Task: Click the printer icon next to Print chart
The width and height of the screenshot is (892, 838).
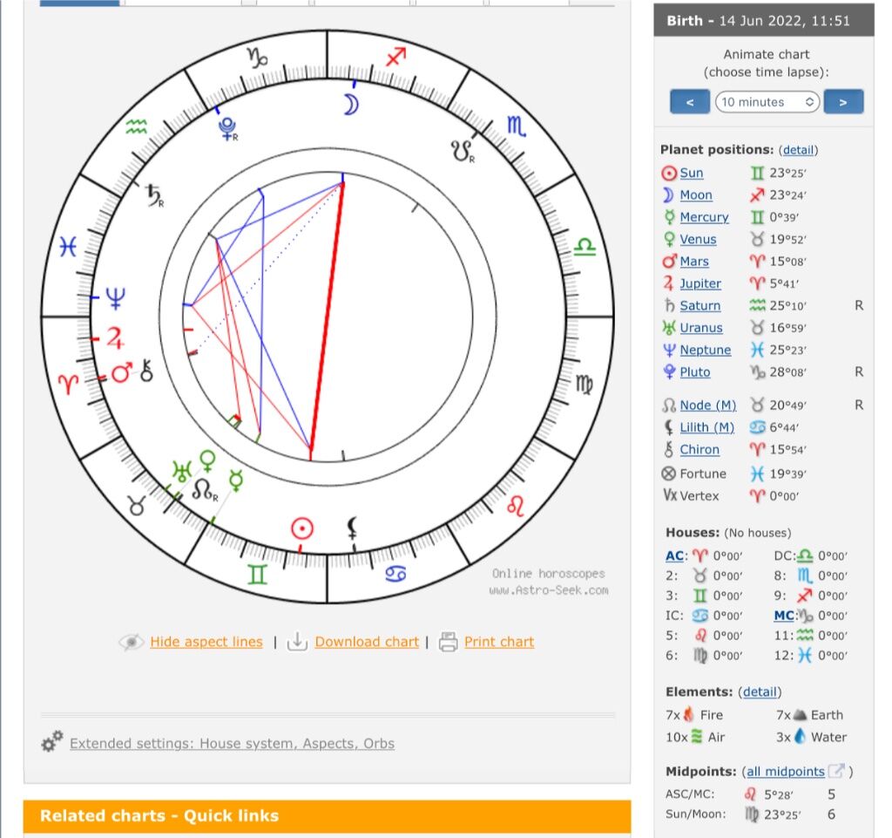Action: (449, 642)
